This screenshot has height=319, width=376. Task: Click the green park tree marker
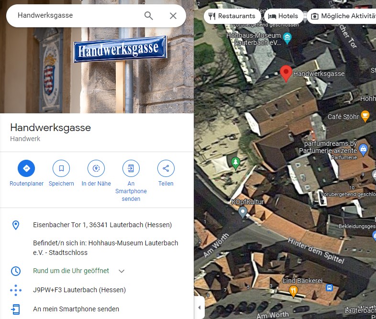(x=235, y=163)
